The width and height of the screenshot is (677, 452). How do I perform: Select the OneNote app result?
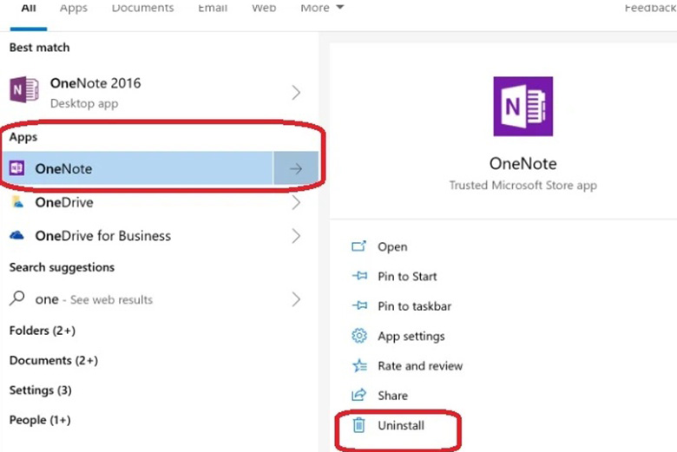click(x=137, y=168)
